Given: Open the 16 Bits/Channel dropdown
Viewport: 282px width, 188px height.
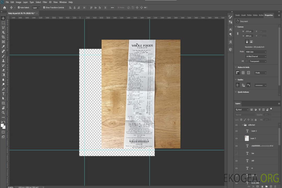Looking at the screenshot, I should pos(256,56).
